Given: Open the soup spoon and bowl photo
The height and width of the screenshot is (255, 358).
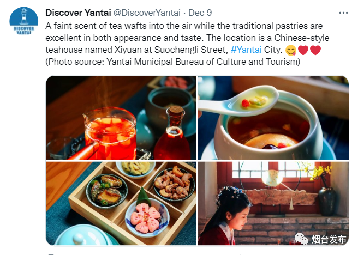Looking at the screenshot, I should point(273,118).
